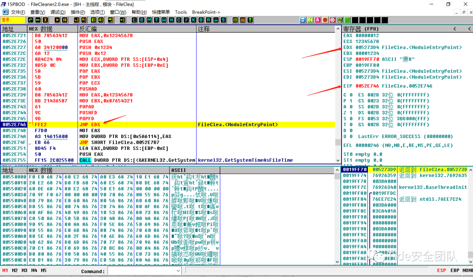Open Breakpoints window with B icon
This screenshot has width=473, height=277.
pyautogui.click(x=201, y=20)
